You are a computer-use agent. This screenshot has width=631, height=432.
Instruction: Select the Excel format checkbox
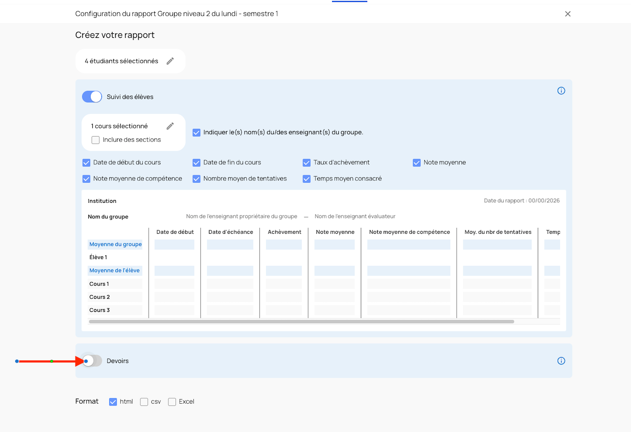[x=172, y=402]
